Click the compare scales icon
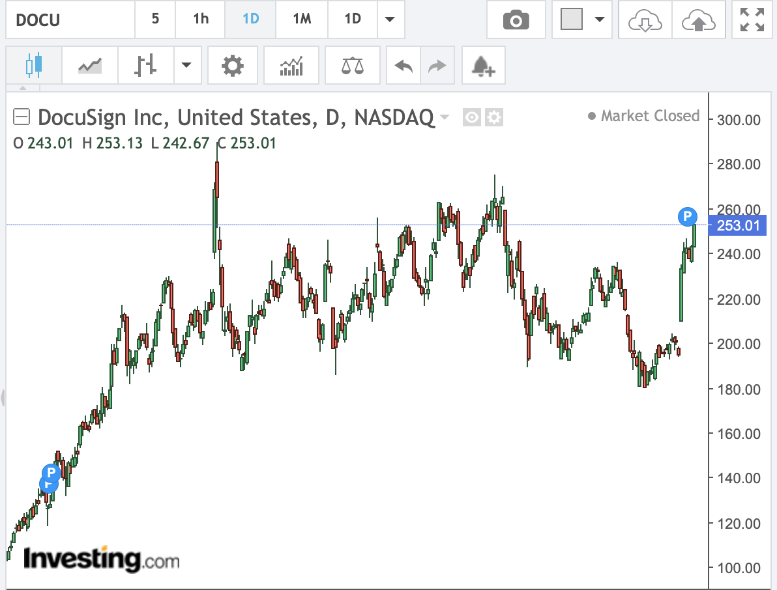 click(353, 65)
